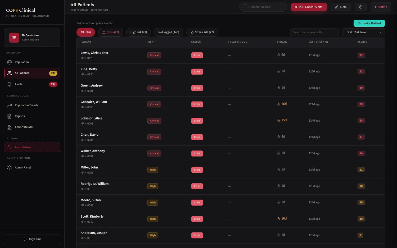
Task: Click the pencil icon on Note
Action: [x=337, y=7]
